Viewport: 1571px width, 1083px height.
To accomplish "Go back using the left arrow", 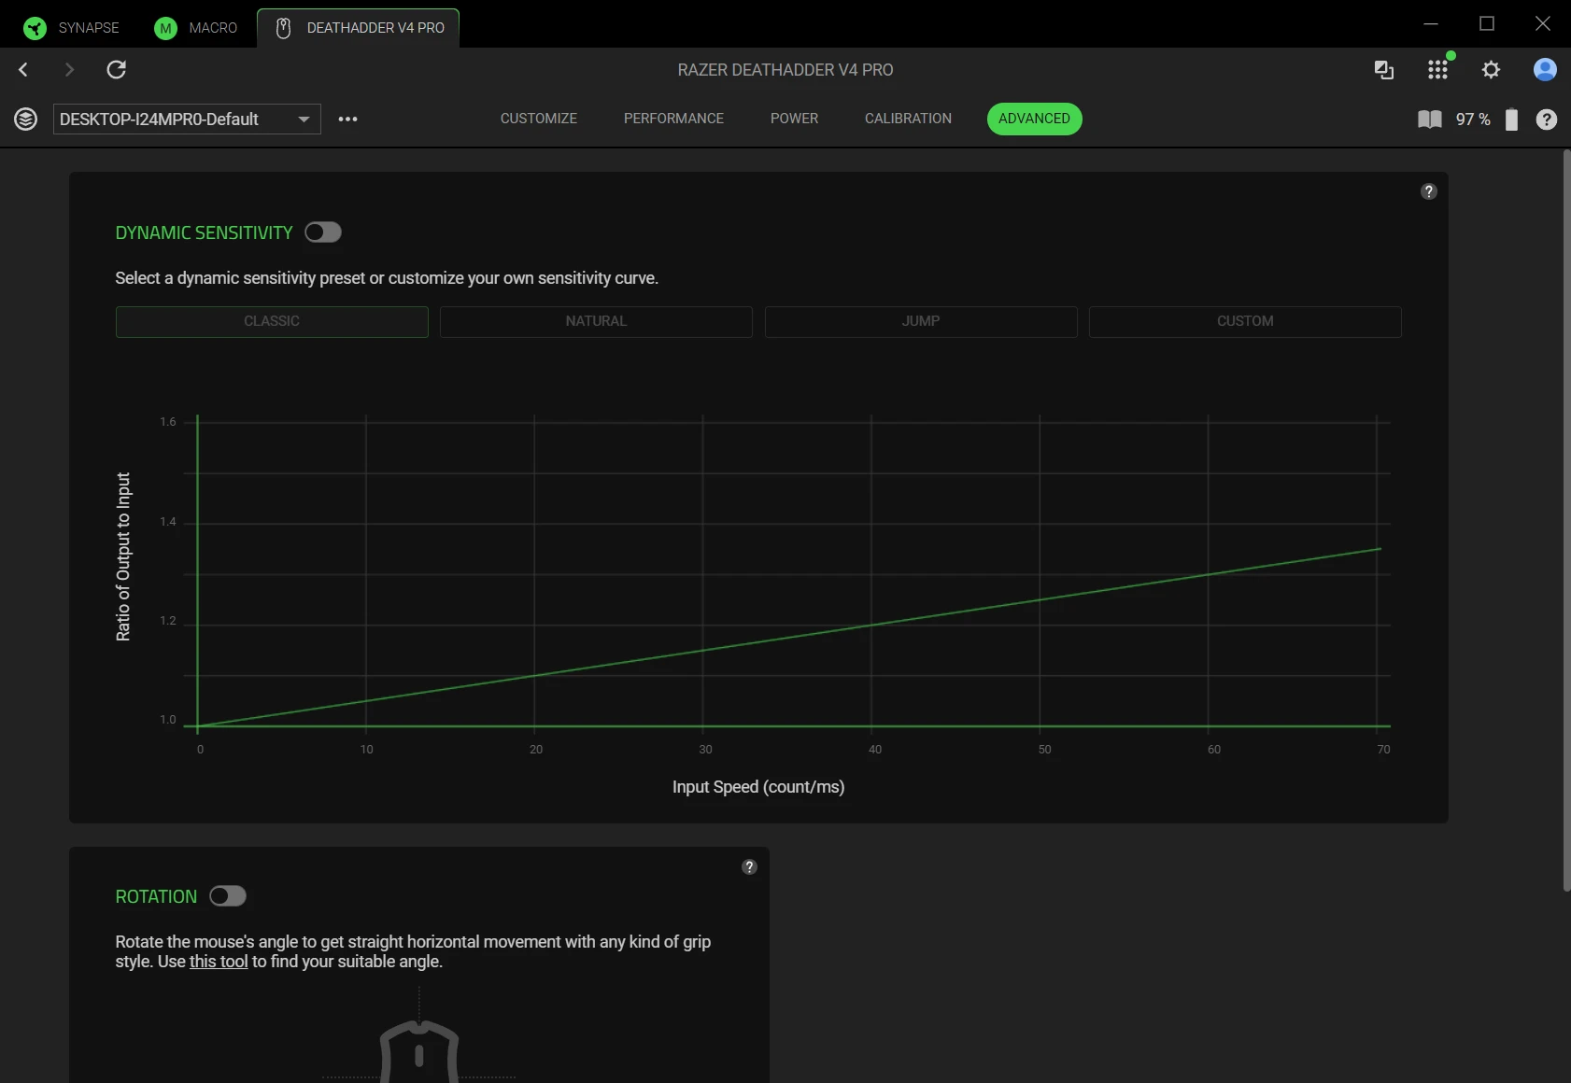I will (24, 70).
